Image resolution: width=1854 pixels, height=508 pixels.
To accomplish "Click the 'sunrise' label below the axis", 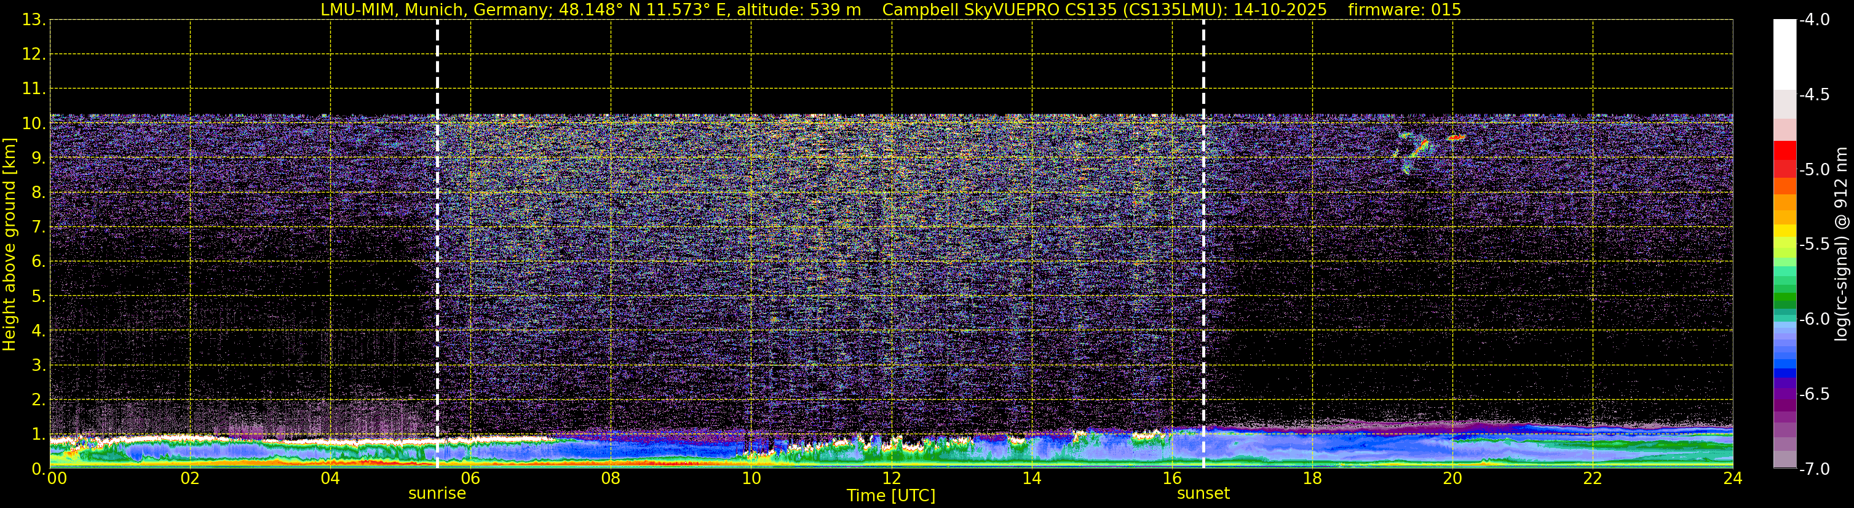I will coord(437,494).
